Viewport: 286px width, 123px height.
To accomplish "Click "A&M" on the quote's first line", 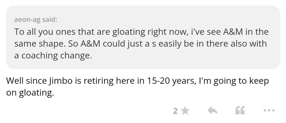I will click(230, 32).
